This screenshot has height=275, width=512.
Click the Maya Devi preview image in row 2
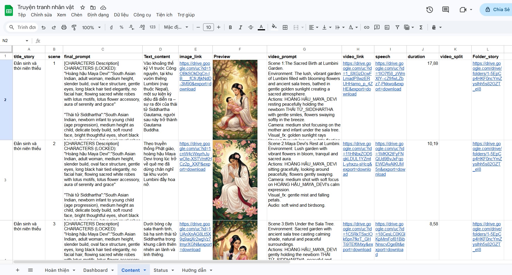235,100
